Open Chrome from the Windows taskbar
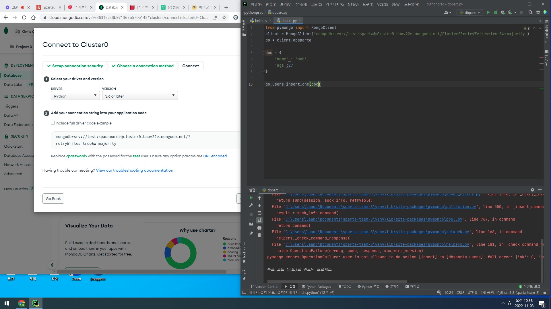551x309 pixels. (x=22, y=303)
